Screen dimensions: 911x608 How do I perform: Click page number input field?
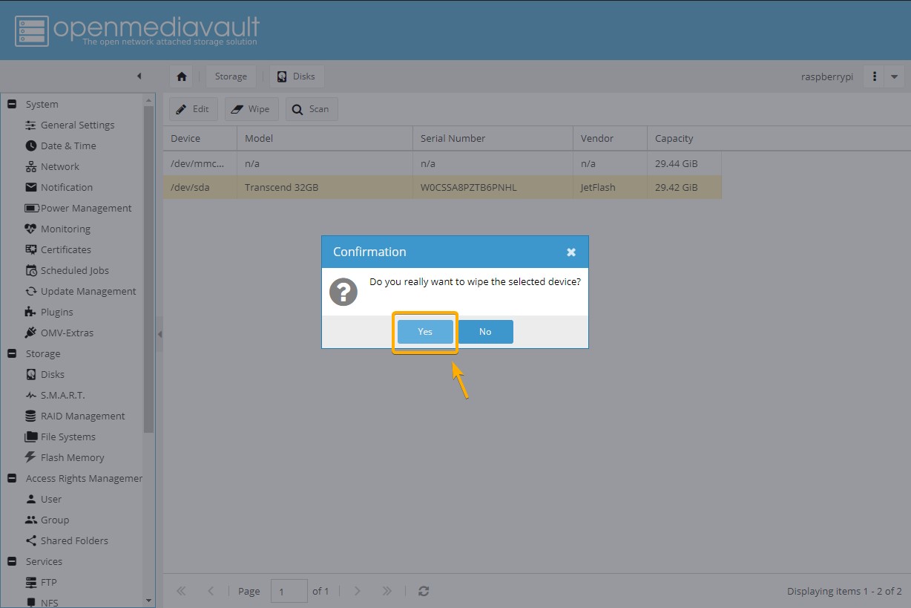289,591
